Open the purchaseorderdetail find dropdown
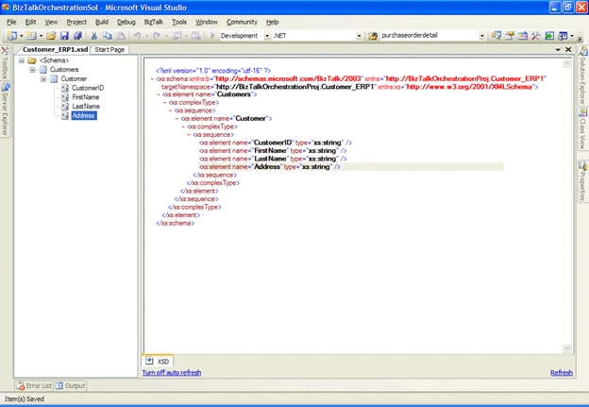This screenshot has height=407, width=589. coord(482,36)
